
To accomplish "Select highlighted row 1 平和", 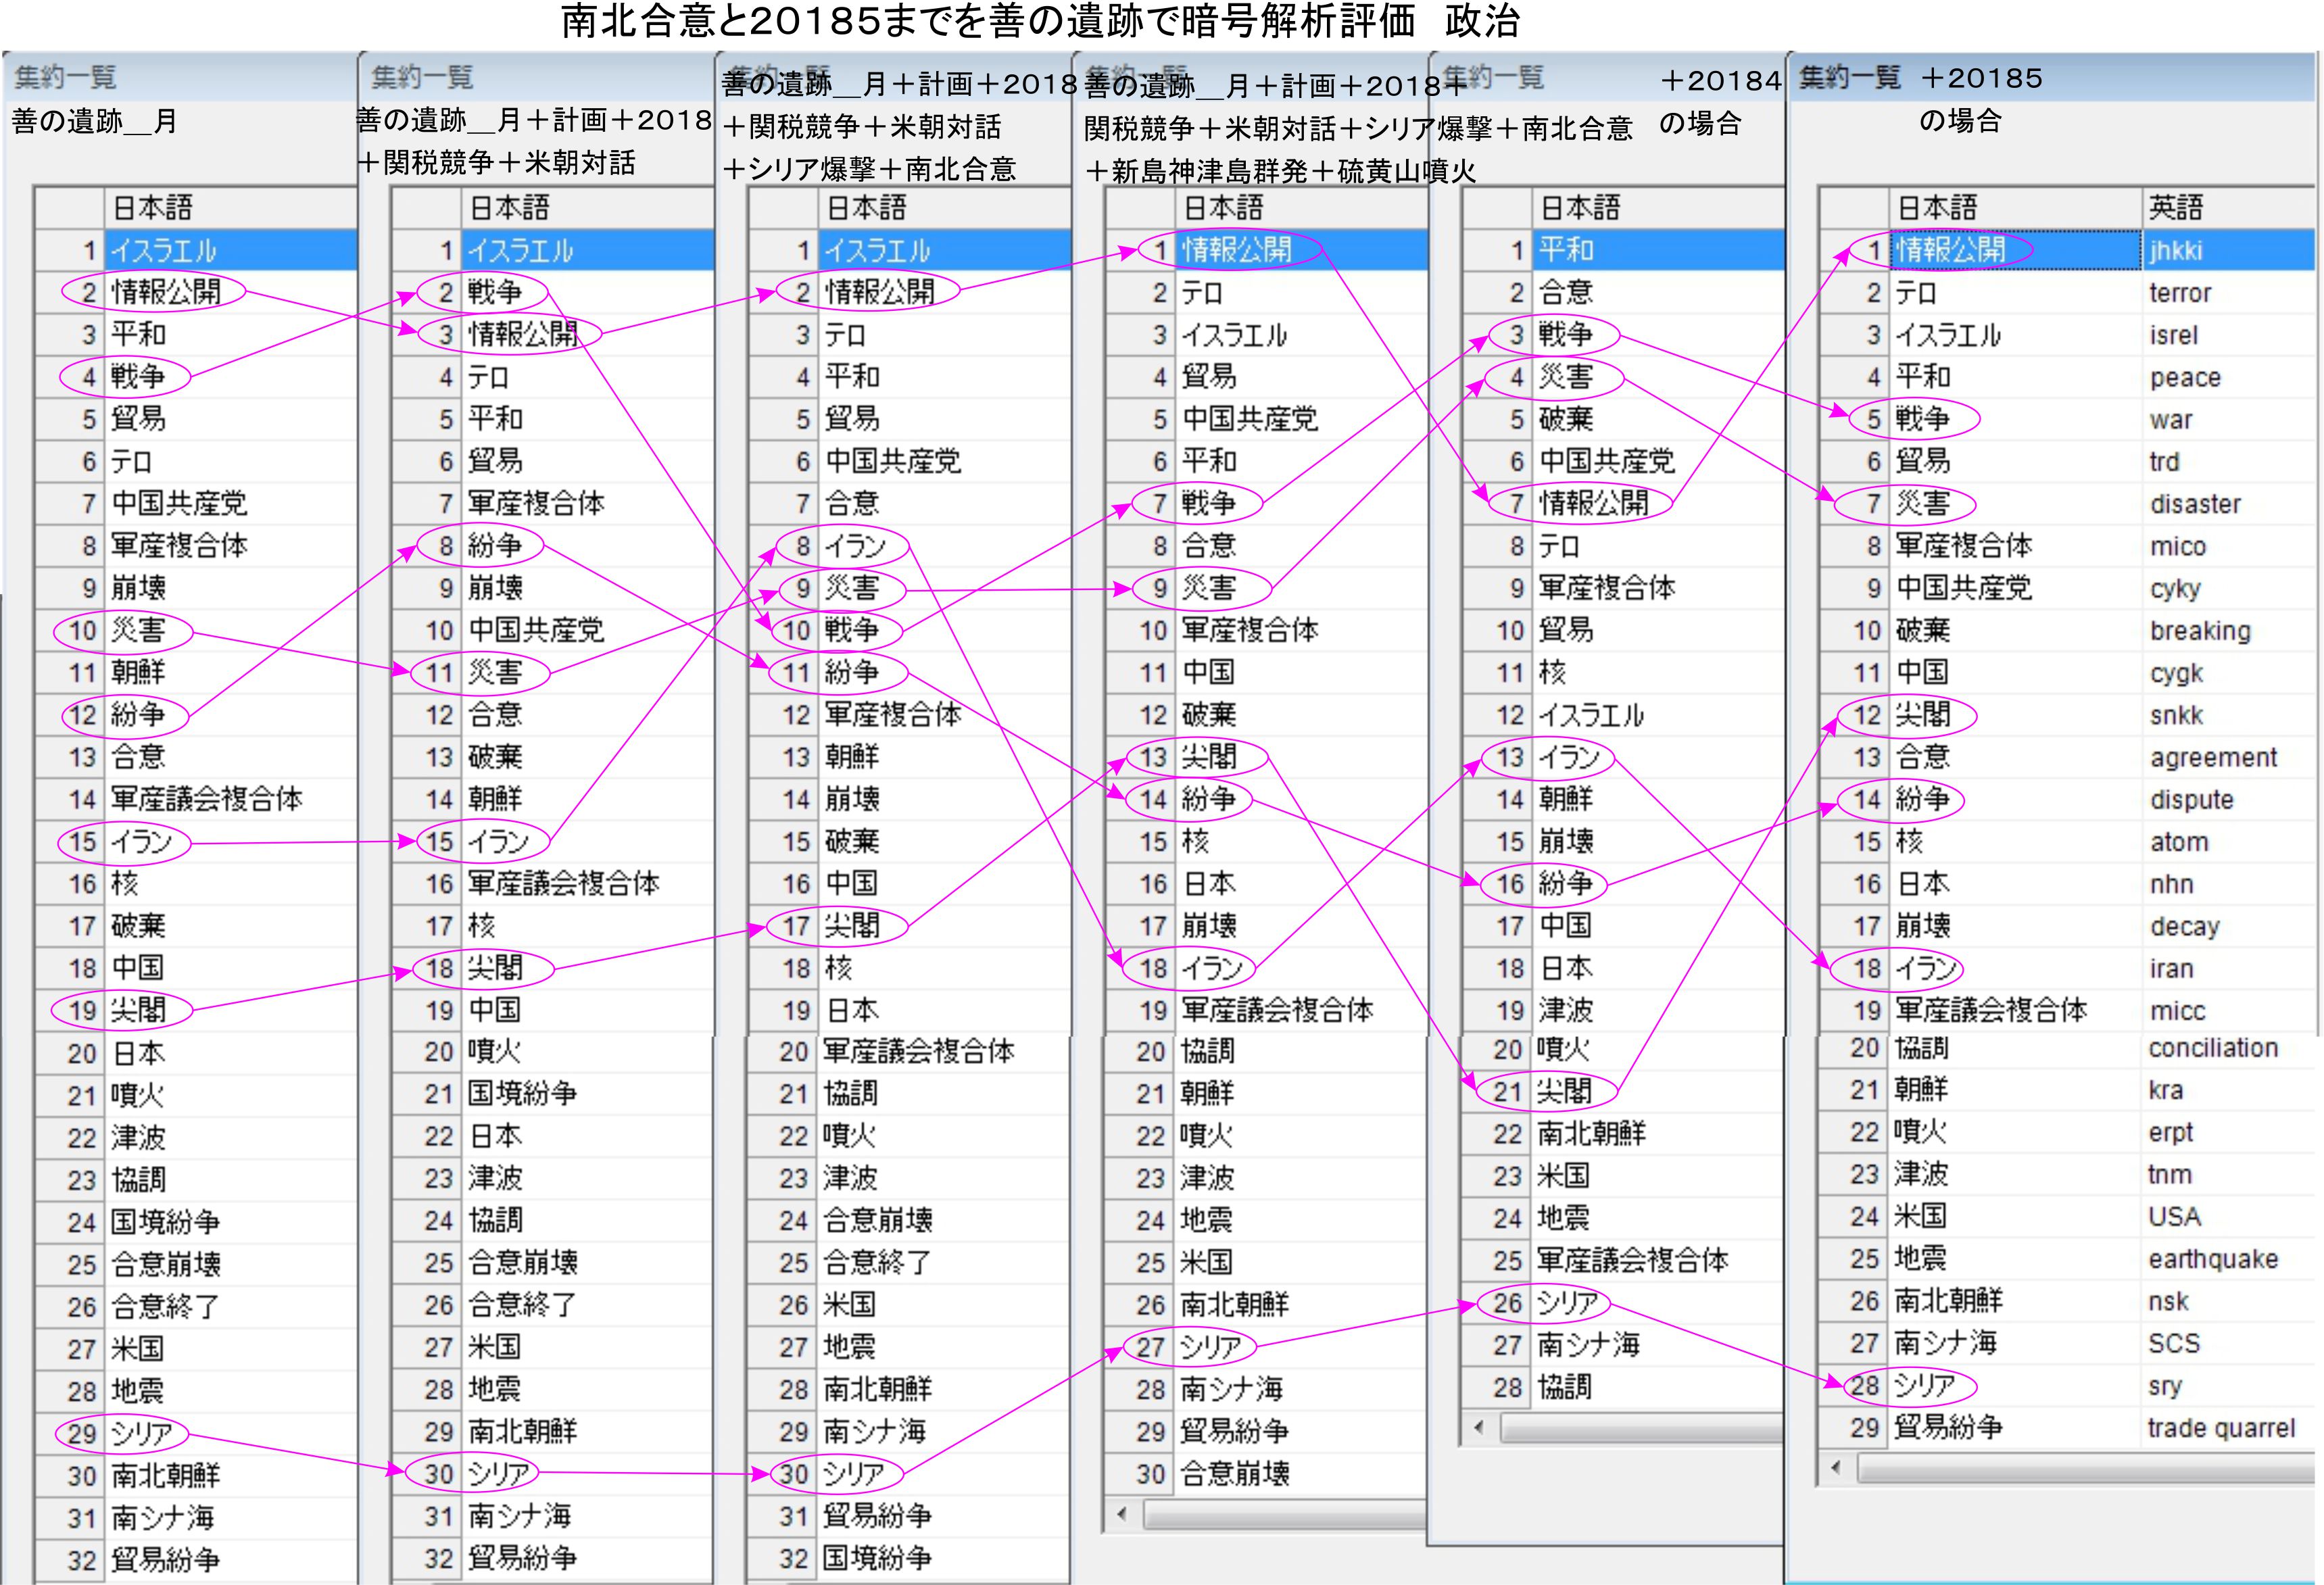I will [x=1566, y=250].
